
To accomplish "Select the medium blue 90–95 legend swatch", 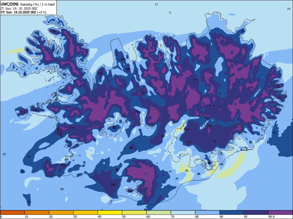I will (x=232, y=213).
